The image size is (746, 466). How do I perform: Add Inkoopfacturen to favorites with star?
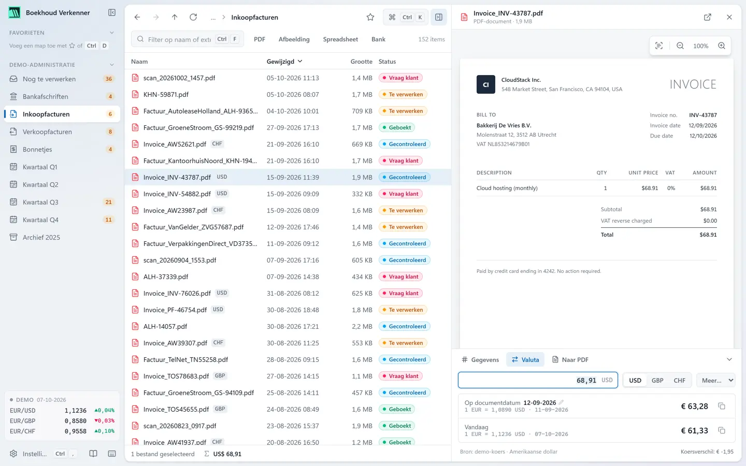[x=370, y=17]
